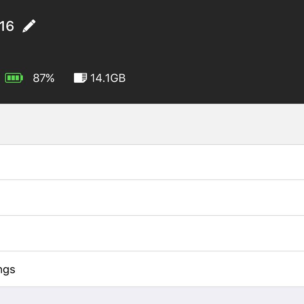Click the green battery icon
Image resolution: width=304 pixels, height=304 pixels.
pyautogui.click(x=14, y=78)
